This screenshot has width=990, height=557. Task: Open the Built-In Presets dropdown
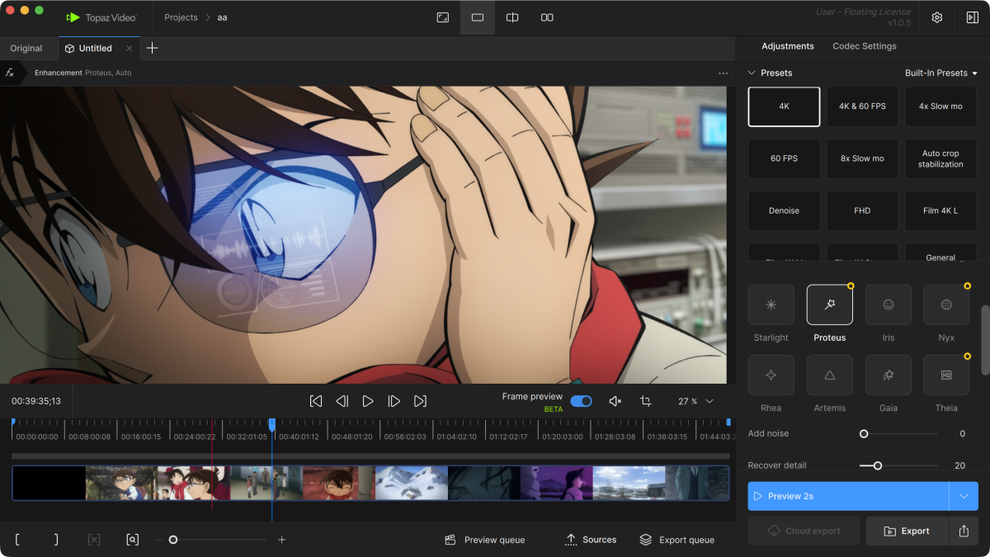[x=940, y=73]
